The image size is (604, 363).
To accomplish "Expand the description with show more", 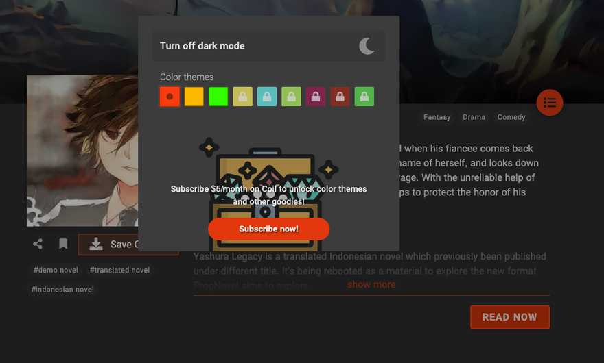I will 371,284.
